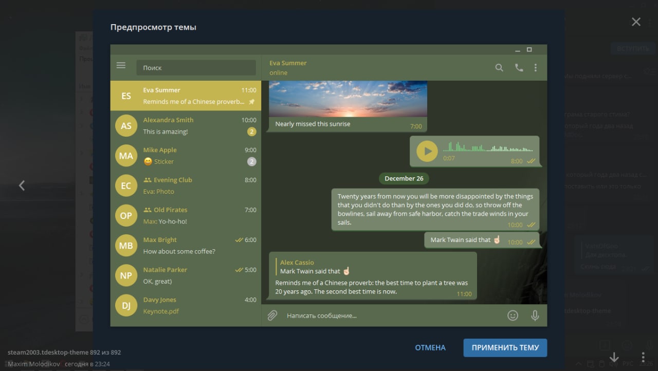Screen dimensions: 658x371
Task: Click the Eva Summer name in chat header
Action: click(x=288, y=63)
